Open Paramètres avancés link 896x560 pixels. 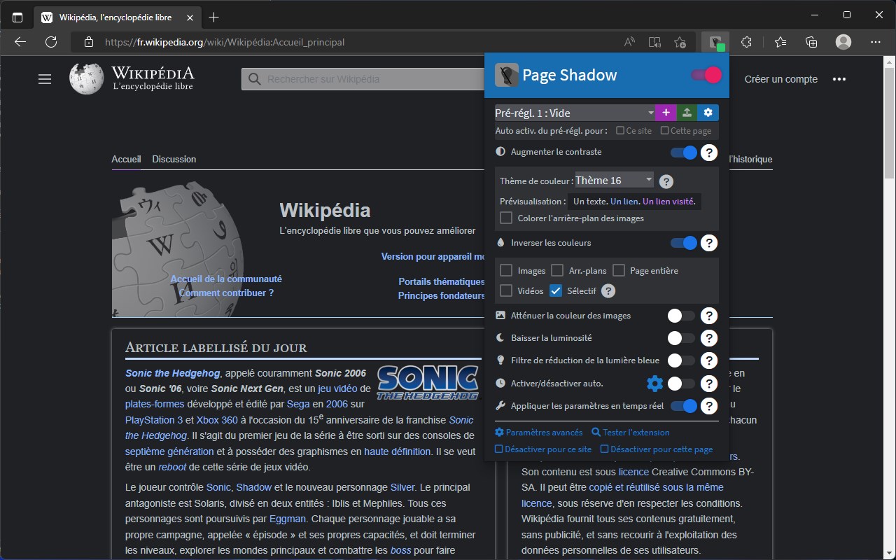click(538, 433)
